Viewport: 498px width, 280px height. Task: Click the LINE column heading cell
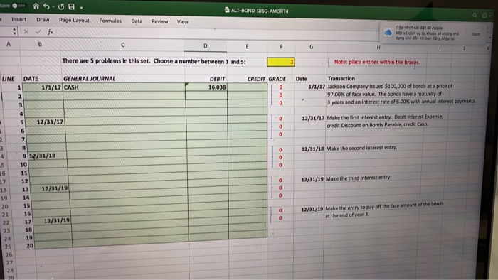[x=9, y=79]
